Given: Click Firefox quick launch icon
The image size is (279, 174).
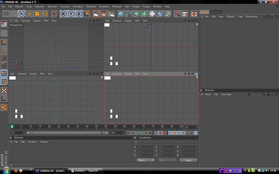Looking at the screenshot, I should 16,171.
